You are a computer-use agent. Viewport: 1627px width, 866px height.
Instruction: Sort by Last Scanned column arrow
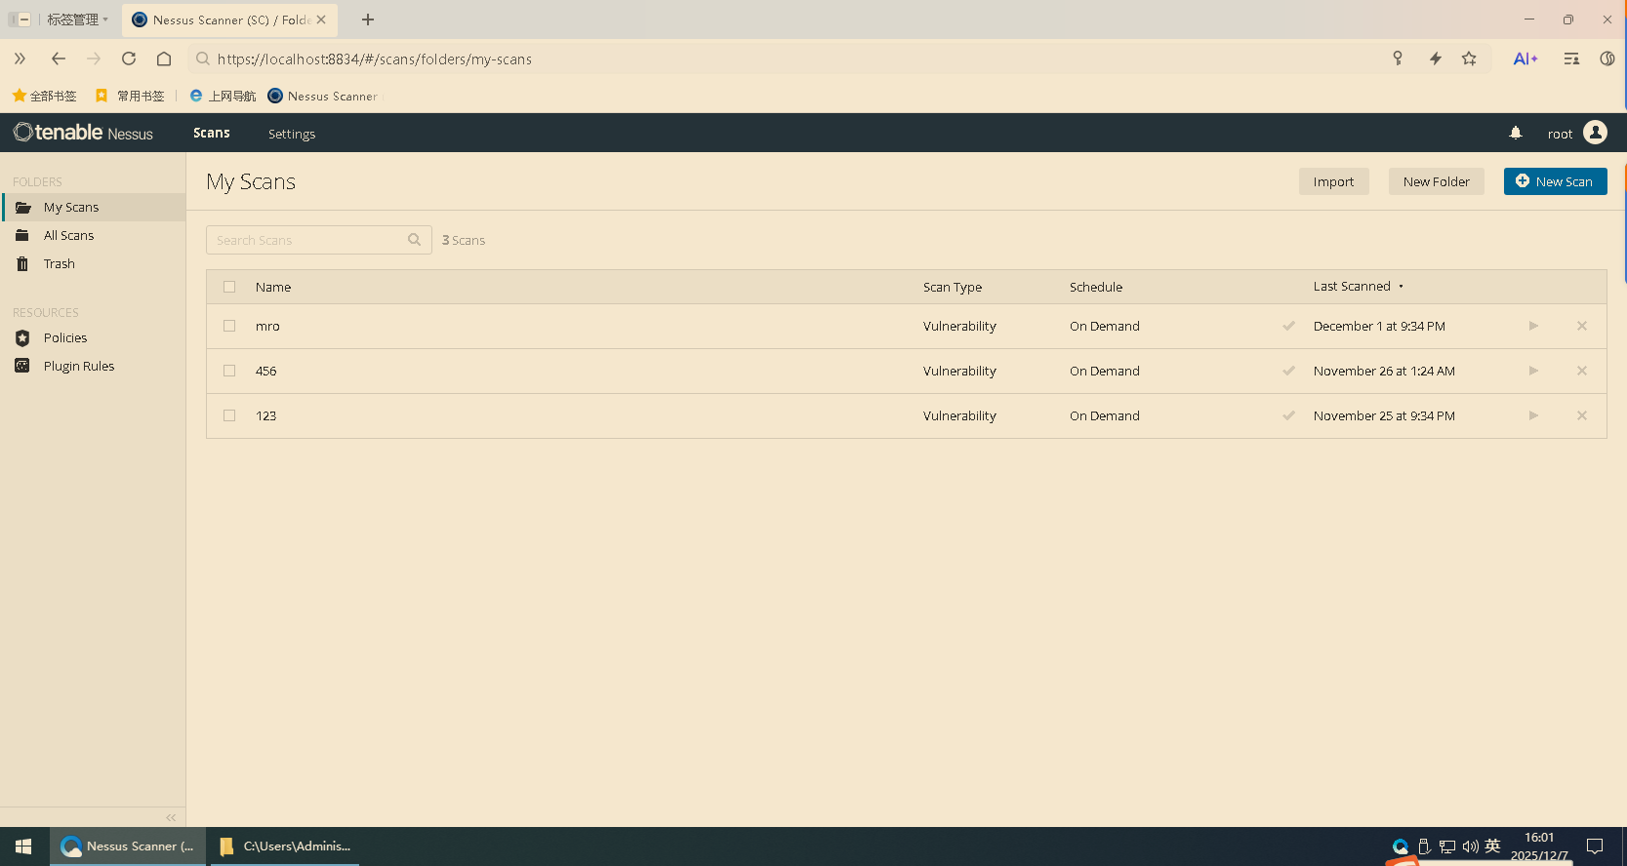[1401, 287]
